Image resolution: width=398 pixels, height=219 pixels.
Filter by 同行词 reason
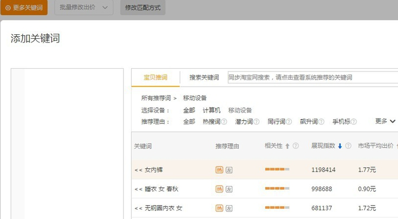[277, 121]
